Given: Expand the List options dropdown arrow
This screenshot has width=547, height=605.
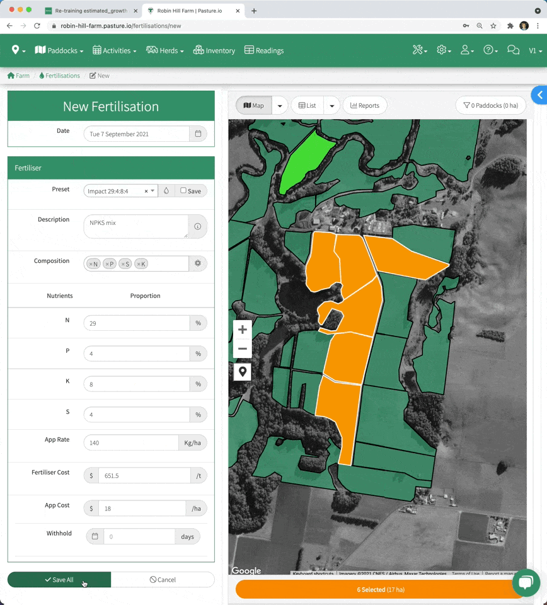Looking at the screenshot, I should [331, 105].
